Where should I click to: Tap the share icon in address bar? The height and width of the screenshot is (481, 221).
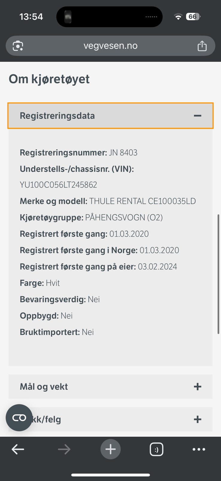tap(202, 46)
